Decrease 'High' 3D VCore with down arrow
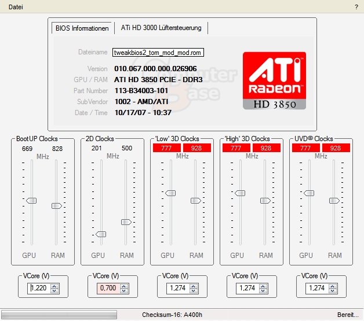Image resolution: width=364 pixels, height=321 pixels. pyautogui.click(x=263, y=291)
